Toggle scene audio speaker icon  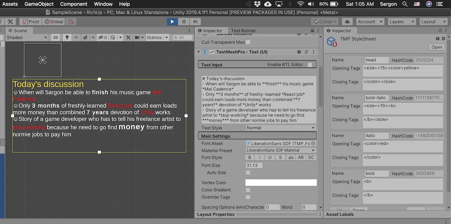pyautogui.click(x=76, y=38)
